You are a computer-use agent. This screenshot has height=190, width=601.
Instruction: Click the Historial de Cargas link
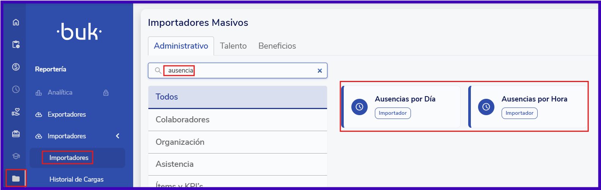coord(76,179)
